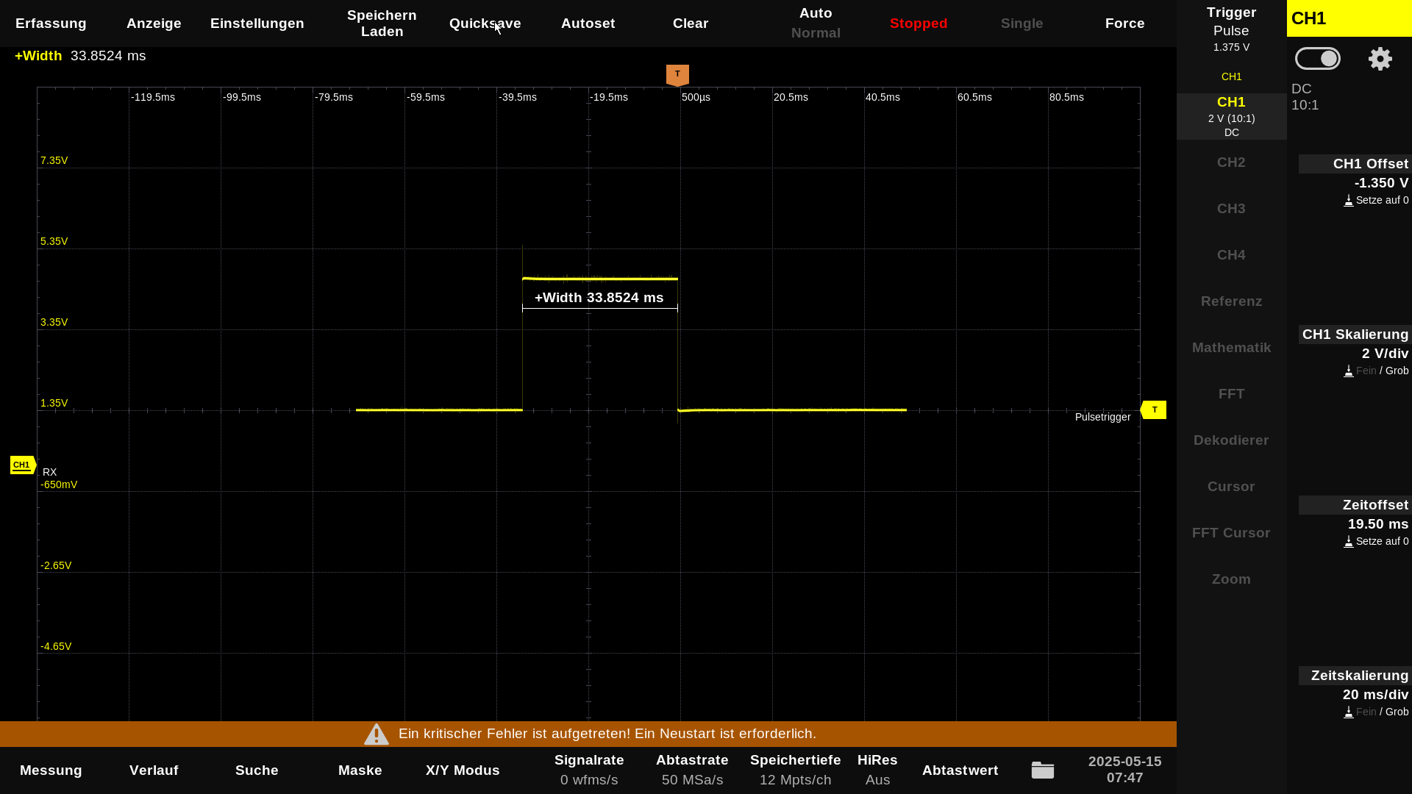Open the Messung menu at bottom
The image size is (1412, 794).
[x=51, y=770]
